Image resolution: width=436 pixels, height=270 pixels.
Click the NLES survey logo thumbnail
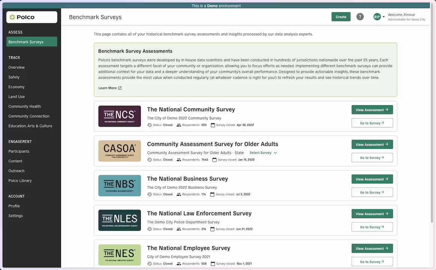[x=120, y=220]
